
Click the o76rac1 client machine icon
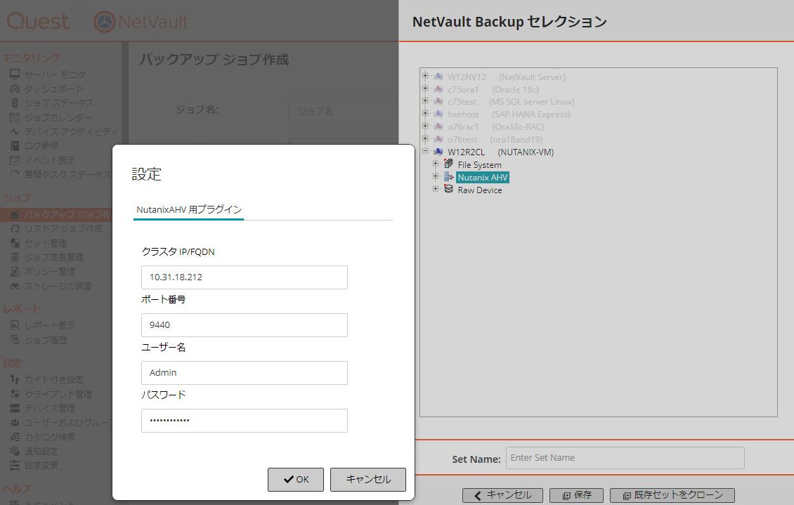tap(438, 126)
